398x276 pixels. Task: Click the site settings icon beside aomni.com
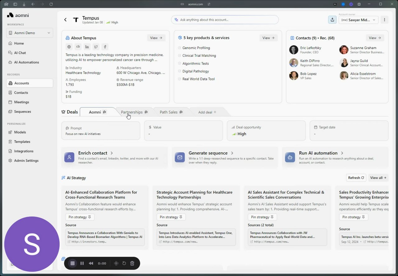[209, 4]
